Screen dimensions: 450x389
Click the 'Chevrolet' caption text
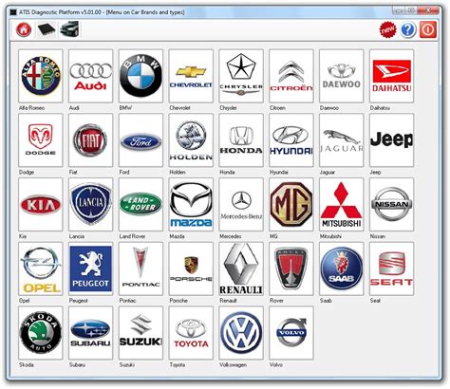(179, 108)
